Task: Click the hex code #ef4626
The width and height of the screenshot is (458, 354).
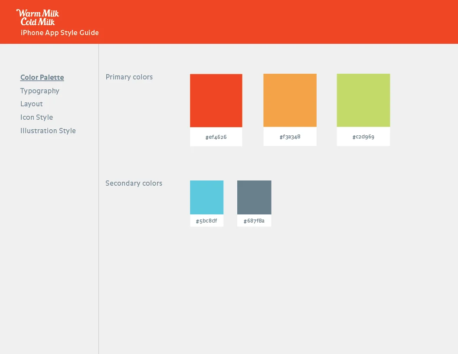Action: (216, 137)
